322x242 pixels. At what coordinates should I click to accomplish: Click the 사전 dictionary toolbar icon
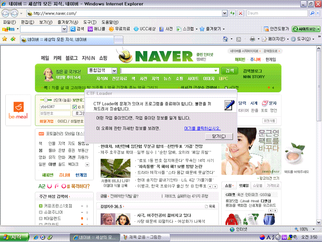point(166,29)
